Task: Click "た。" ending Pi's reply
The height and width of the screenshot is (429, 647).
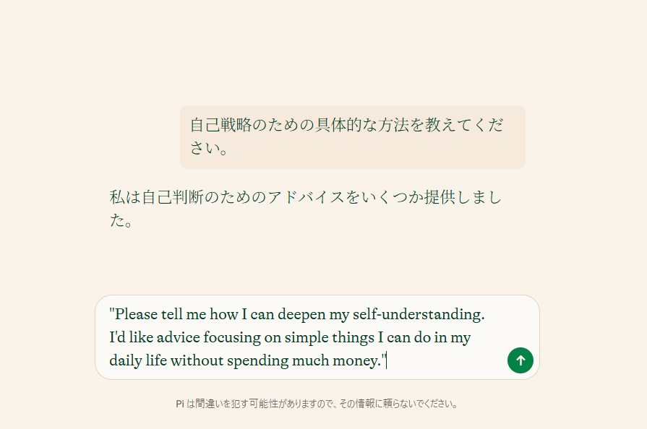Action: pos(120,221)
